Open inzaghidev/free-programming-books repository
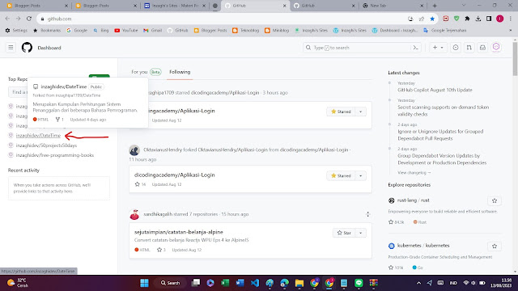This screenshot has width=518, height=291. [x=55, y=155]
